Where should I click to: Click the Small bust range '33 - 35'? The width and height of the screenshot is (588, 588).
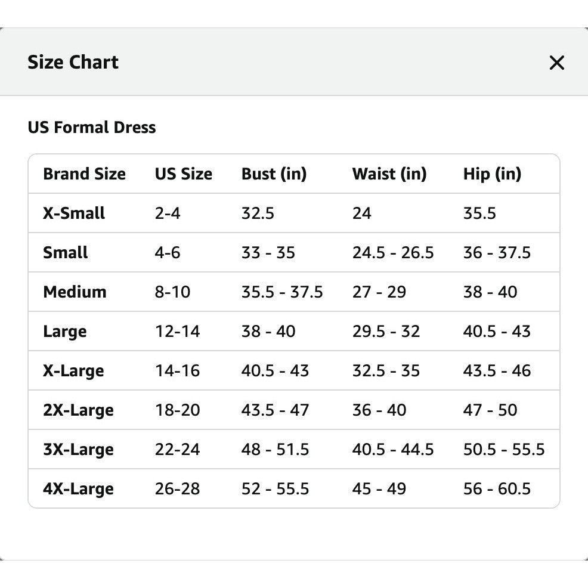click(268, 253)
